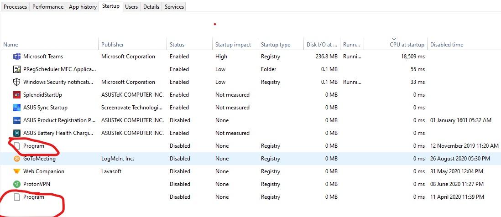Click the ProtonVPN green icon

pos(16,184)
